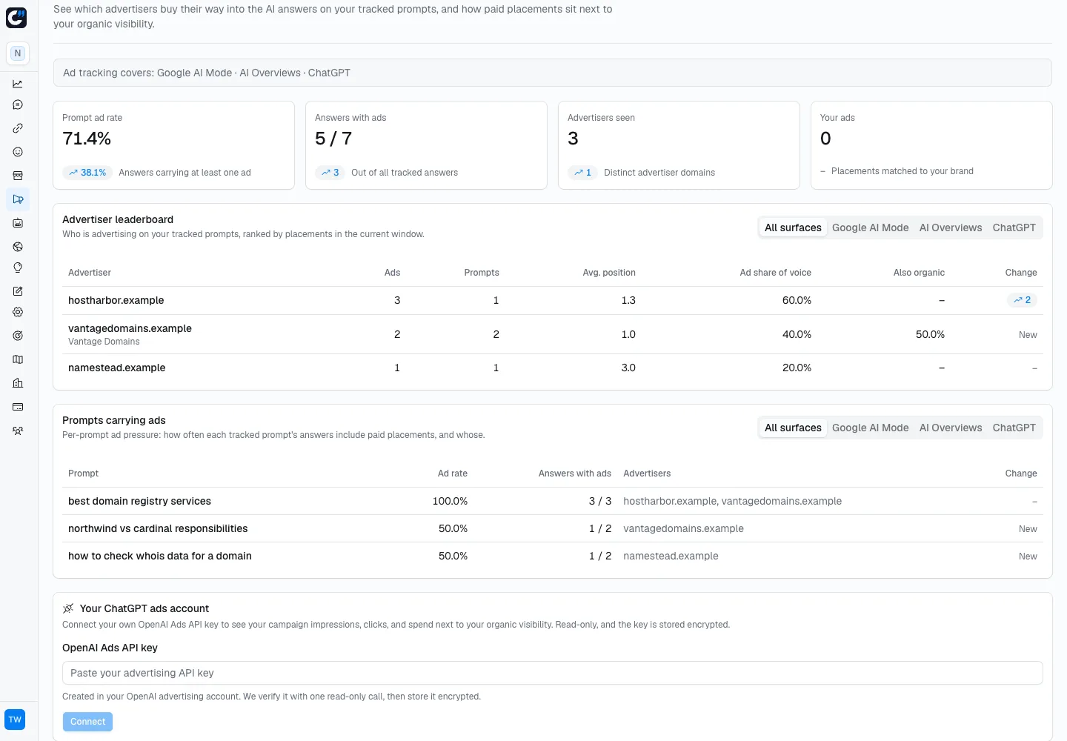
Task: Click the 38.1% trend badge
Action: pyautogui.click(x=87, y=173)
